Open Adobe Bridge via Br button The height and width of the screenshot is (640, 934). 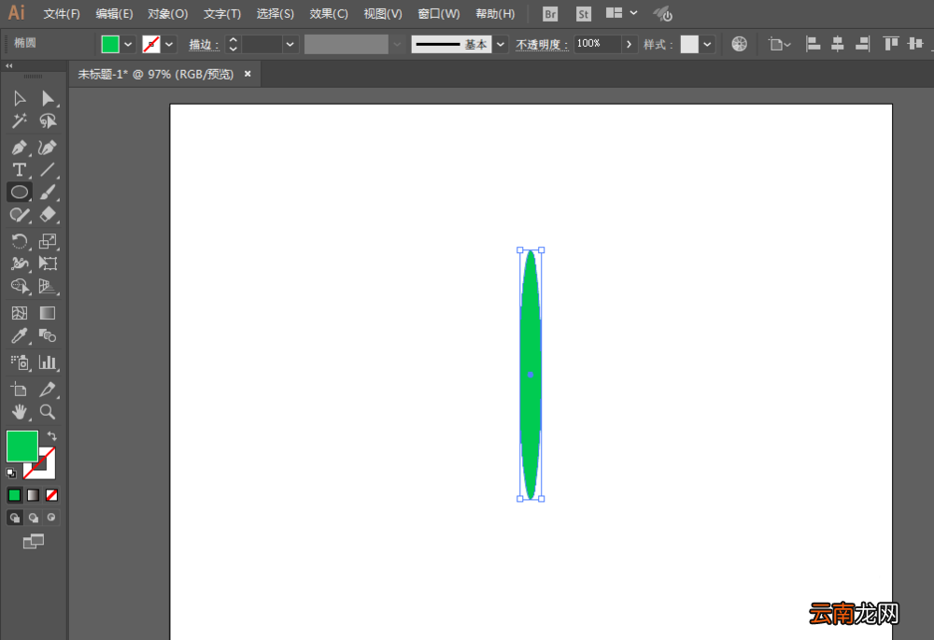click(x=550, y=14)
